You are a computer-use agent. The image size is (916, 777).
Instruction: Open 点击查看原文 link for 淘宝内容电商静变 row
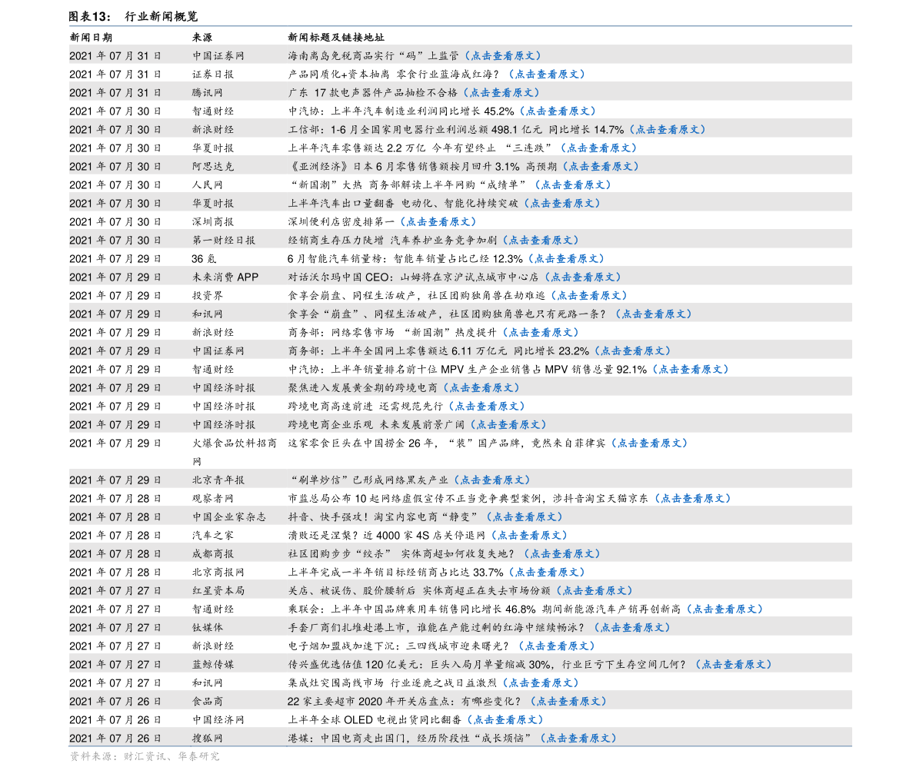click(x=525, y=517)
